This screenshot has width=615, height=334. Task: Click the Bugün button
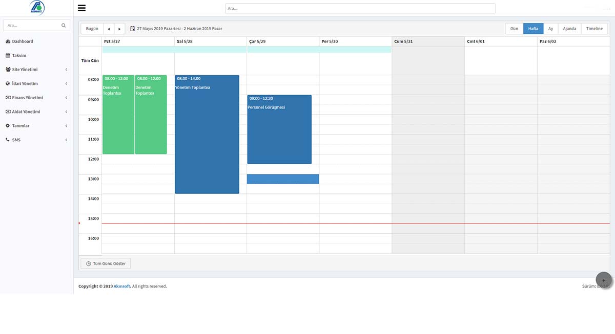coord(92,29)
